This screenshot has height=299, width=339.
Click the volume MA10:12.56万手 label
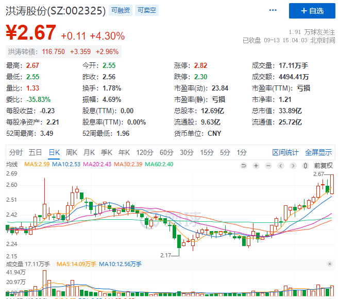(120, 264)
